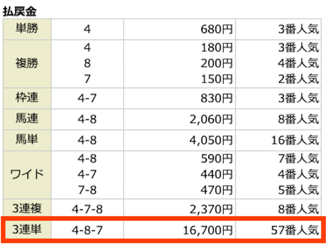Click the 馬単 row label
The height and width of the screenshot is (244, 326).
(x=27, y=140)
